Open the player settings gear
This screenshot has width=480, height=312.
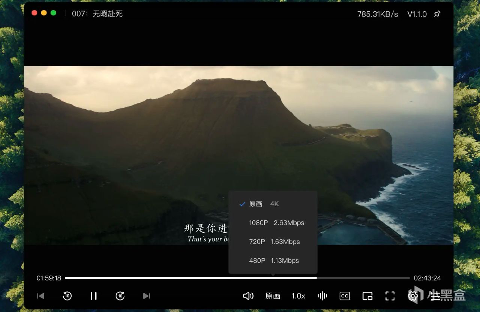click(x=412, y=296)
